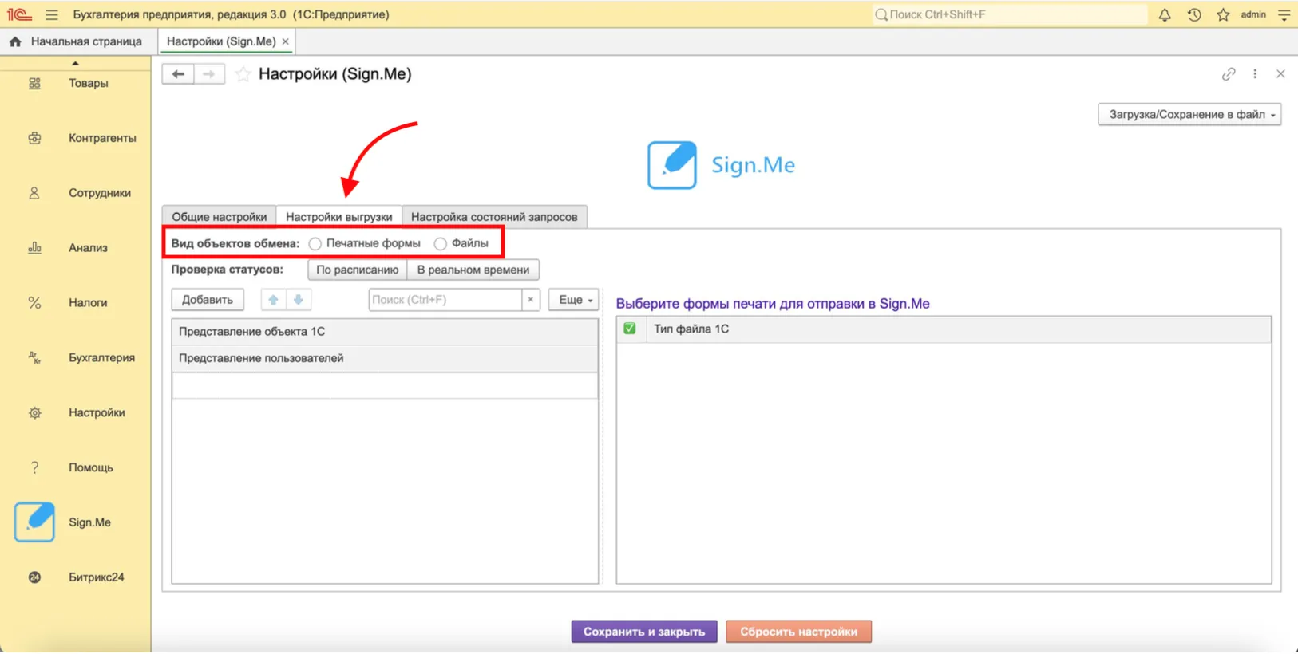Open favorites star in top bar

point(1223,14)
